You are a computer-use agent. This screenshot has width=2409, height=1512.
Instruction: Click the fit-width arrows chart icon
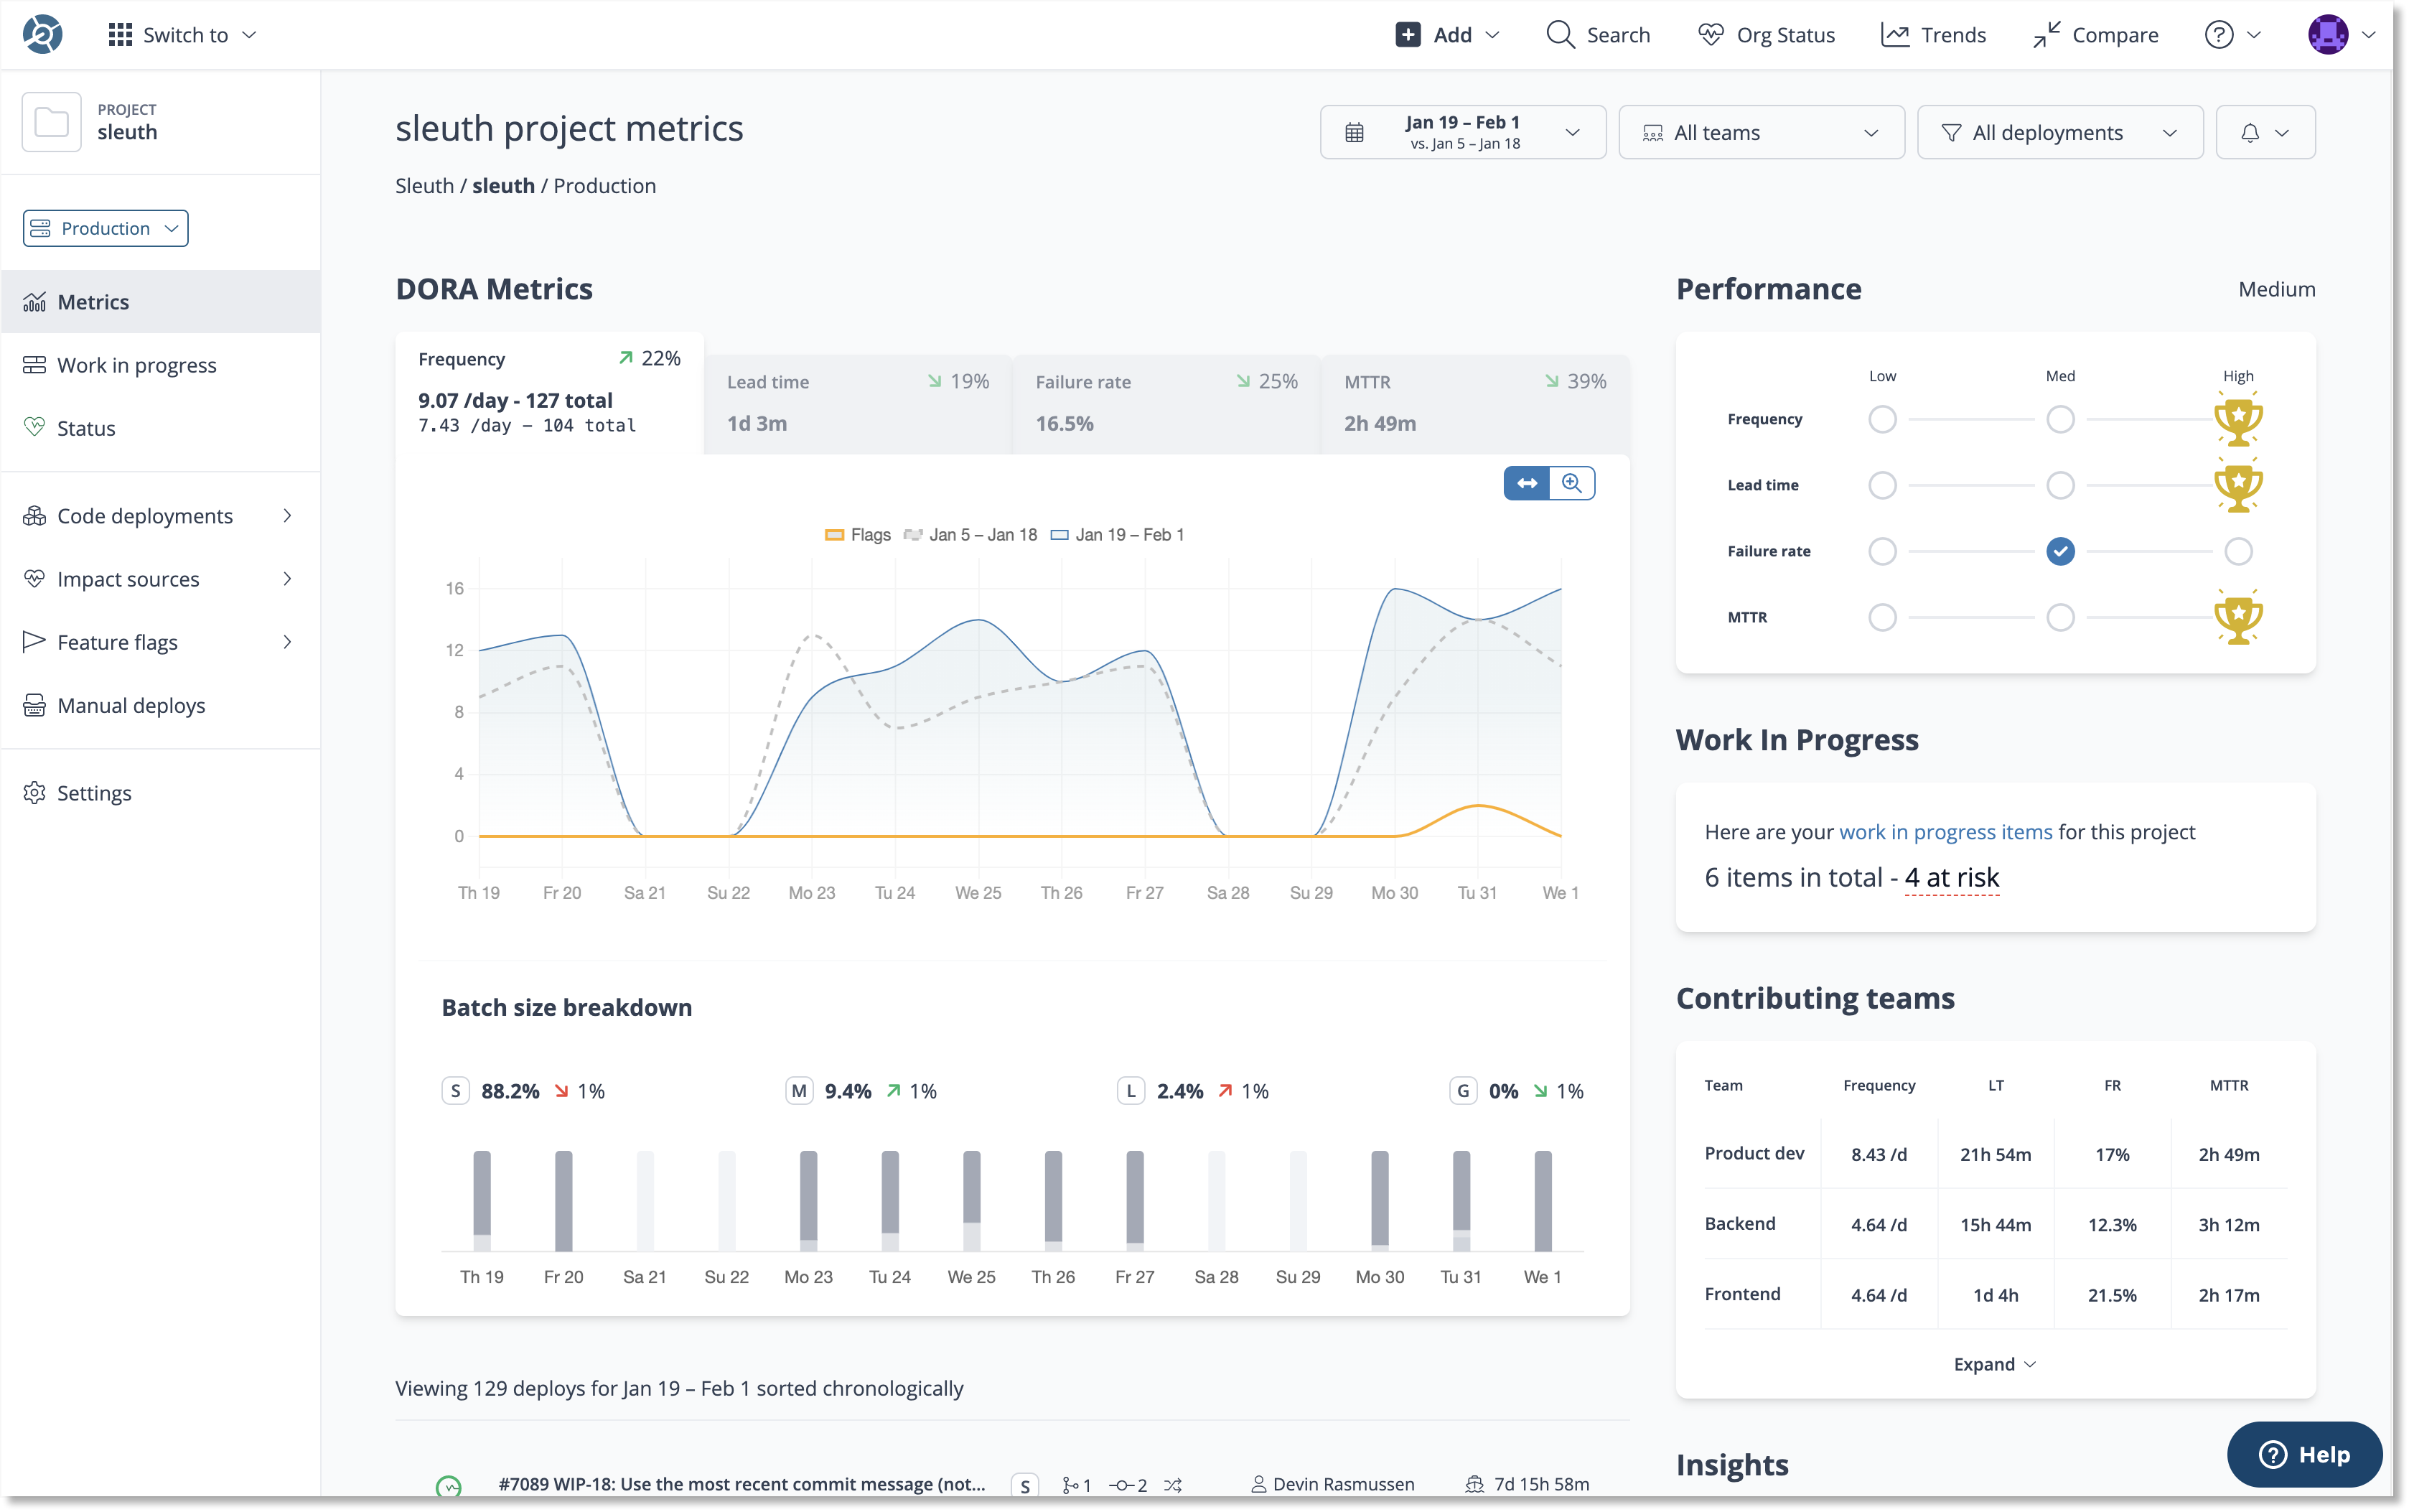(x=1526, y=483)
